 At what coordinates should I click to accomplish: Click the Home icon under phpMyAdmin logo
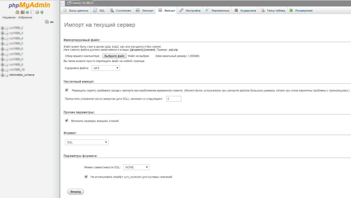tap(17, 12)
